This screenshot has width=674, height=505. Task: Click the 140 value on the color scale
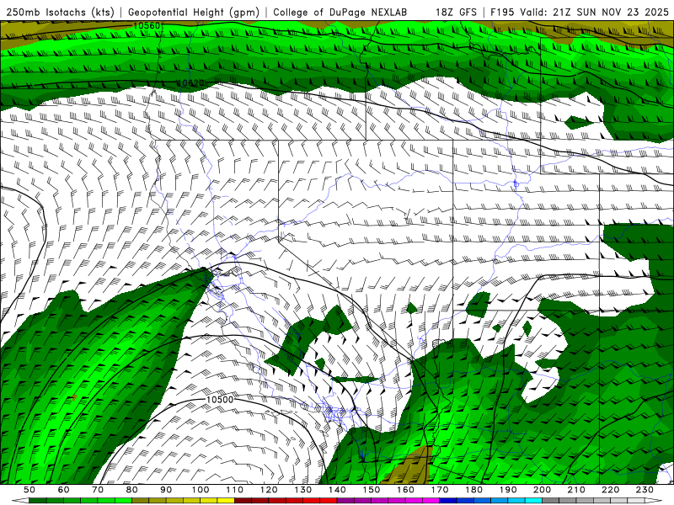337,490
